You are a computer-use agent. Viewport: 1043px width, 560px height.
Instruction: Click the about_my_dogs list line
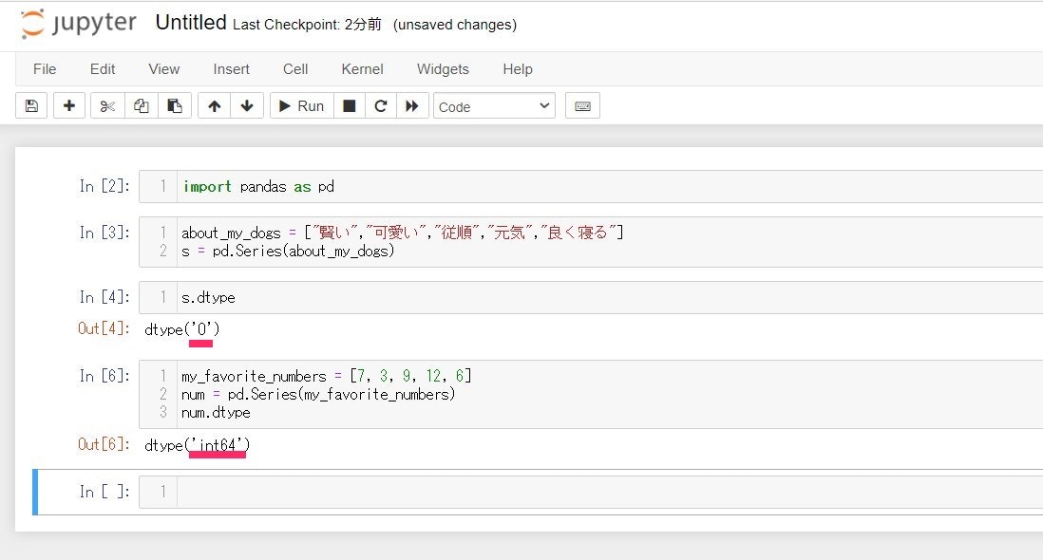pos(402,233)
